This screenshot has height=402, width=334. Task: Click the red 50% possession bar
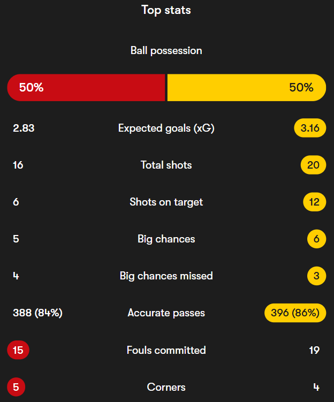(x=86, y=88)
